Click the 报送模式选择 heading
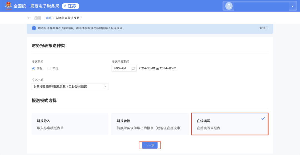The width and height of the screenshot is (300, 155). tap(44, 101)
